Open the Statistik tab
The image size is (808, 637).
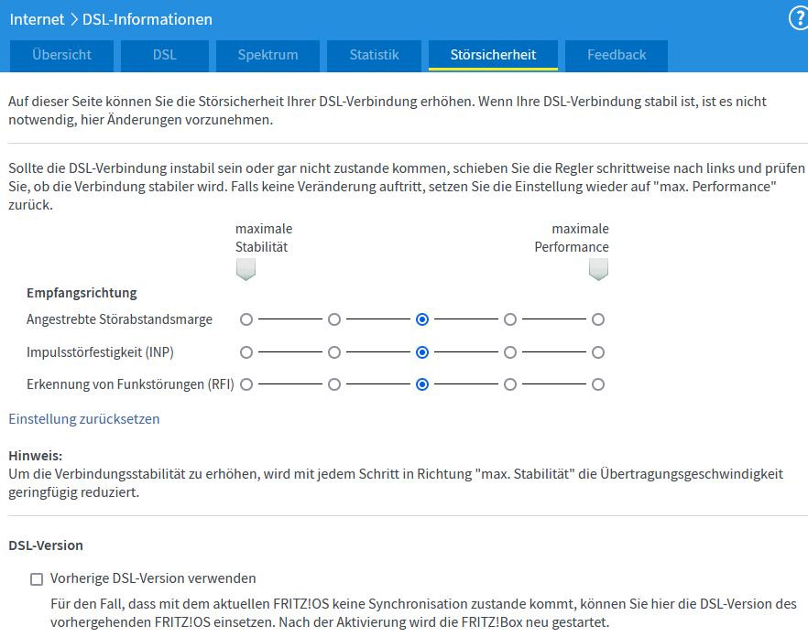(x=374, y=55)
